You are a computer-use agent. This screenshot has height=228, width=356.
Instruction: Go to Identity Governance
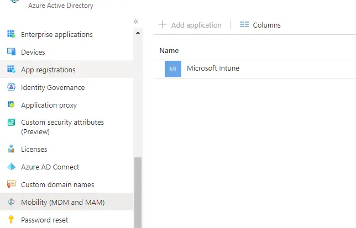(x=66, y=87)
